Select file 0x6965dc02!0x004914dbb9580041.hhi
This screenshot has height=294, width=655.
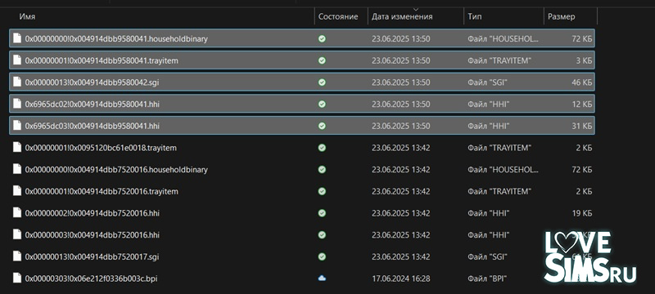(x=302, y=104)
